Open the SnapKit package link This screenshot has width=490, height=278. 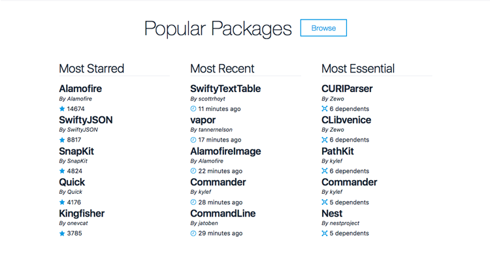[x=76, y=151]
